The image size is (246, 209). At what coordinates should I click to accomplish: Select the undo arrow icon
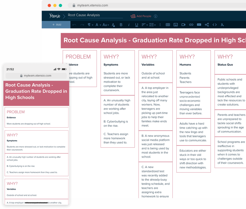point(74,25)
